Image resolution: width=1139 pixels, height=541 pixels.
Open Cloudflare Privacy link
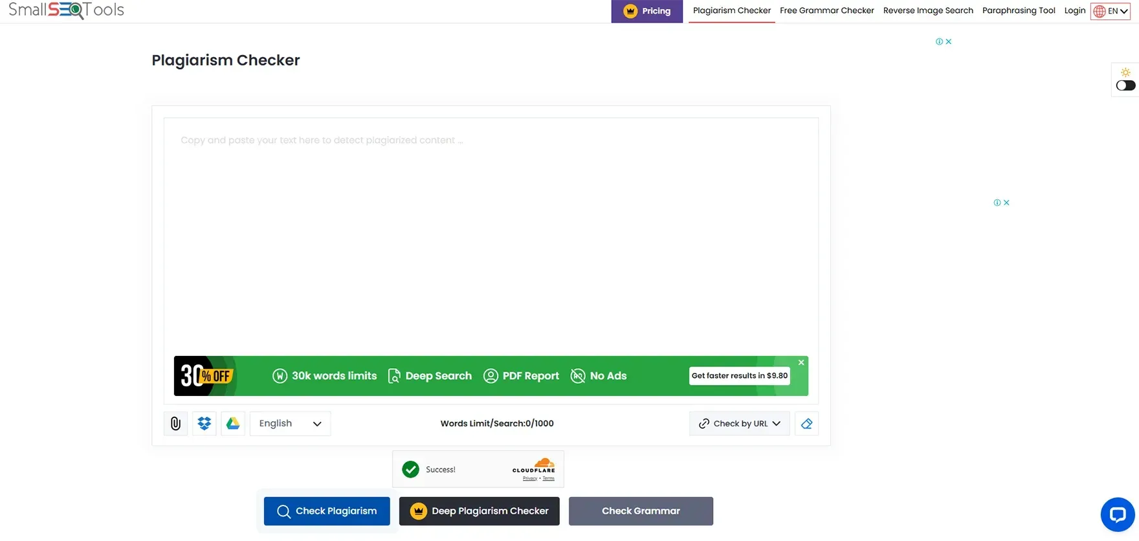[x=530, y=478]
